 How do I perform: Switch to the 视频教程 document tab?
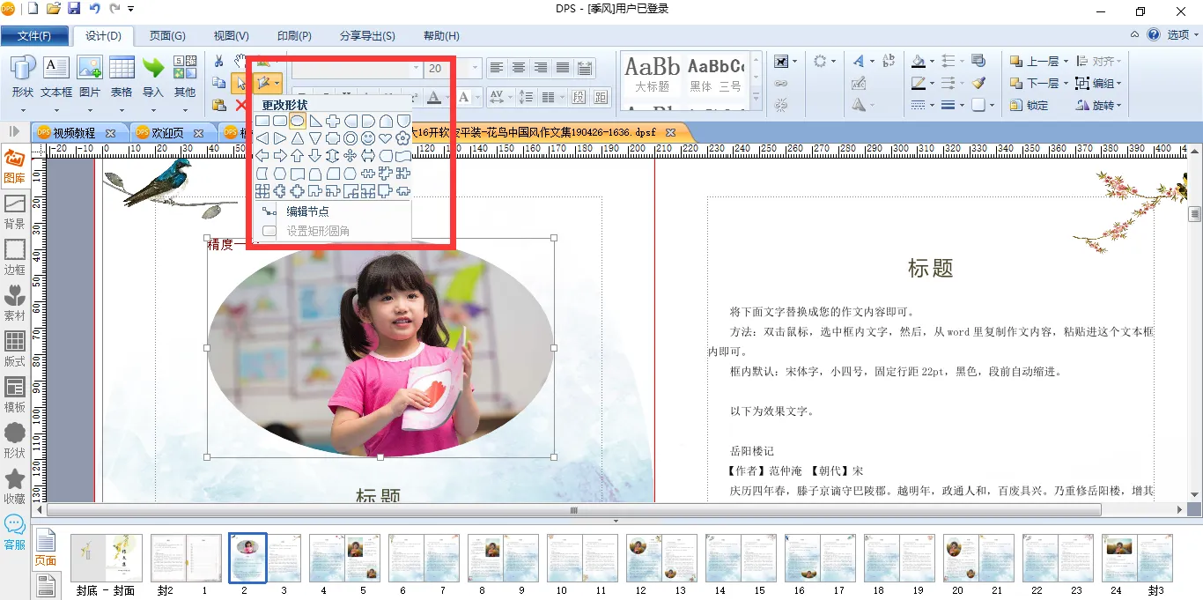(x=74, y=132)
